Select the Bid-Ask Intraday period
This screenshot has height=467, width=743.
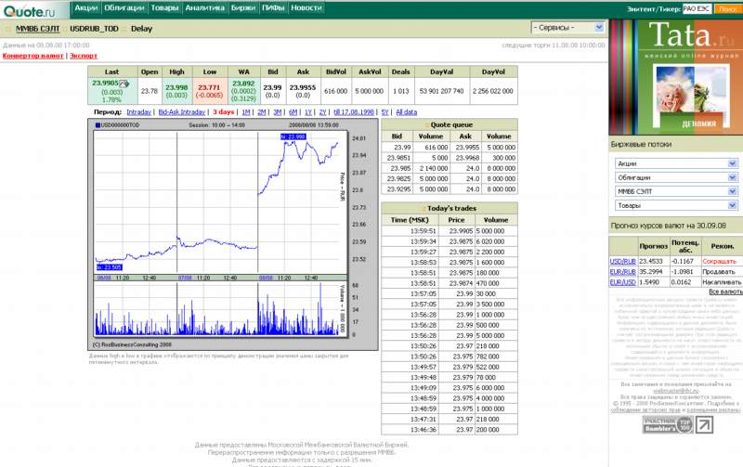181,112
